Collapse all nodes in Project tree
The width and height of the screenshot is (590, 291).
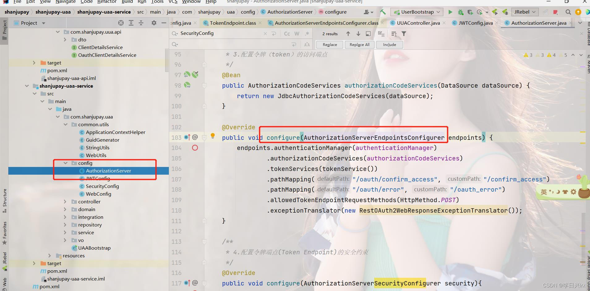(x=141, y=23)
